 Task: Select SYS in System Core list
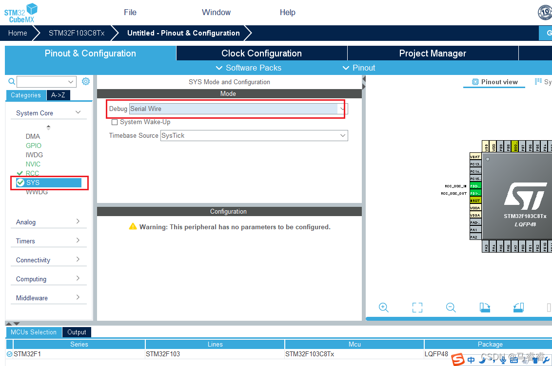pyautogui.click(x=49, y=183)
